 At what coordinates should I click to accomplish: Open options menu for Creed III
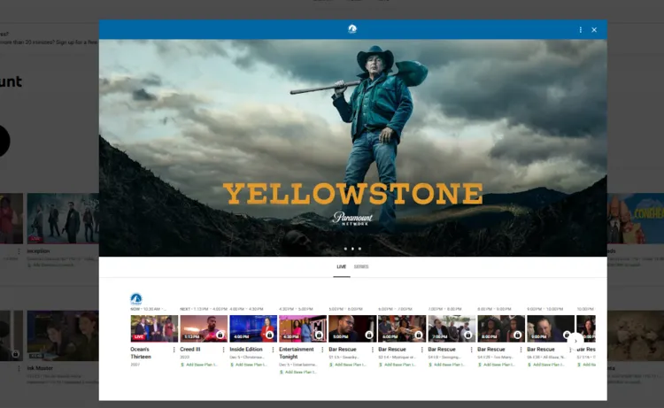223,350
